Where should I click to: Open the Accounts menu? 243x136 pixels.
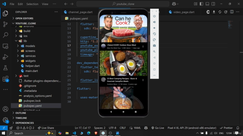tap(5, 109)
